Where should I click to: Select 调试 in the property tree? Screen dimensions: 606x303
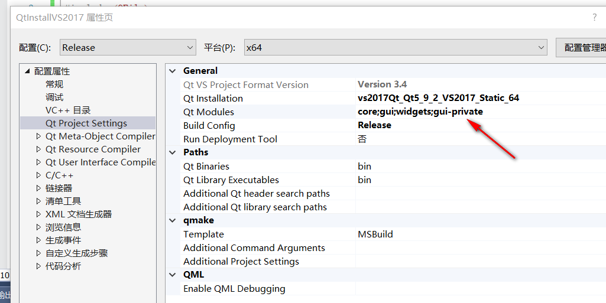[54, 97]
